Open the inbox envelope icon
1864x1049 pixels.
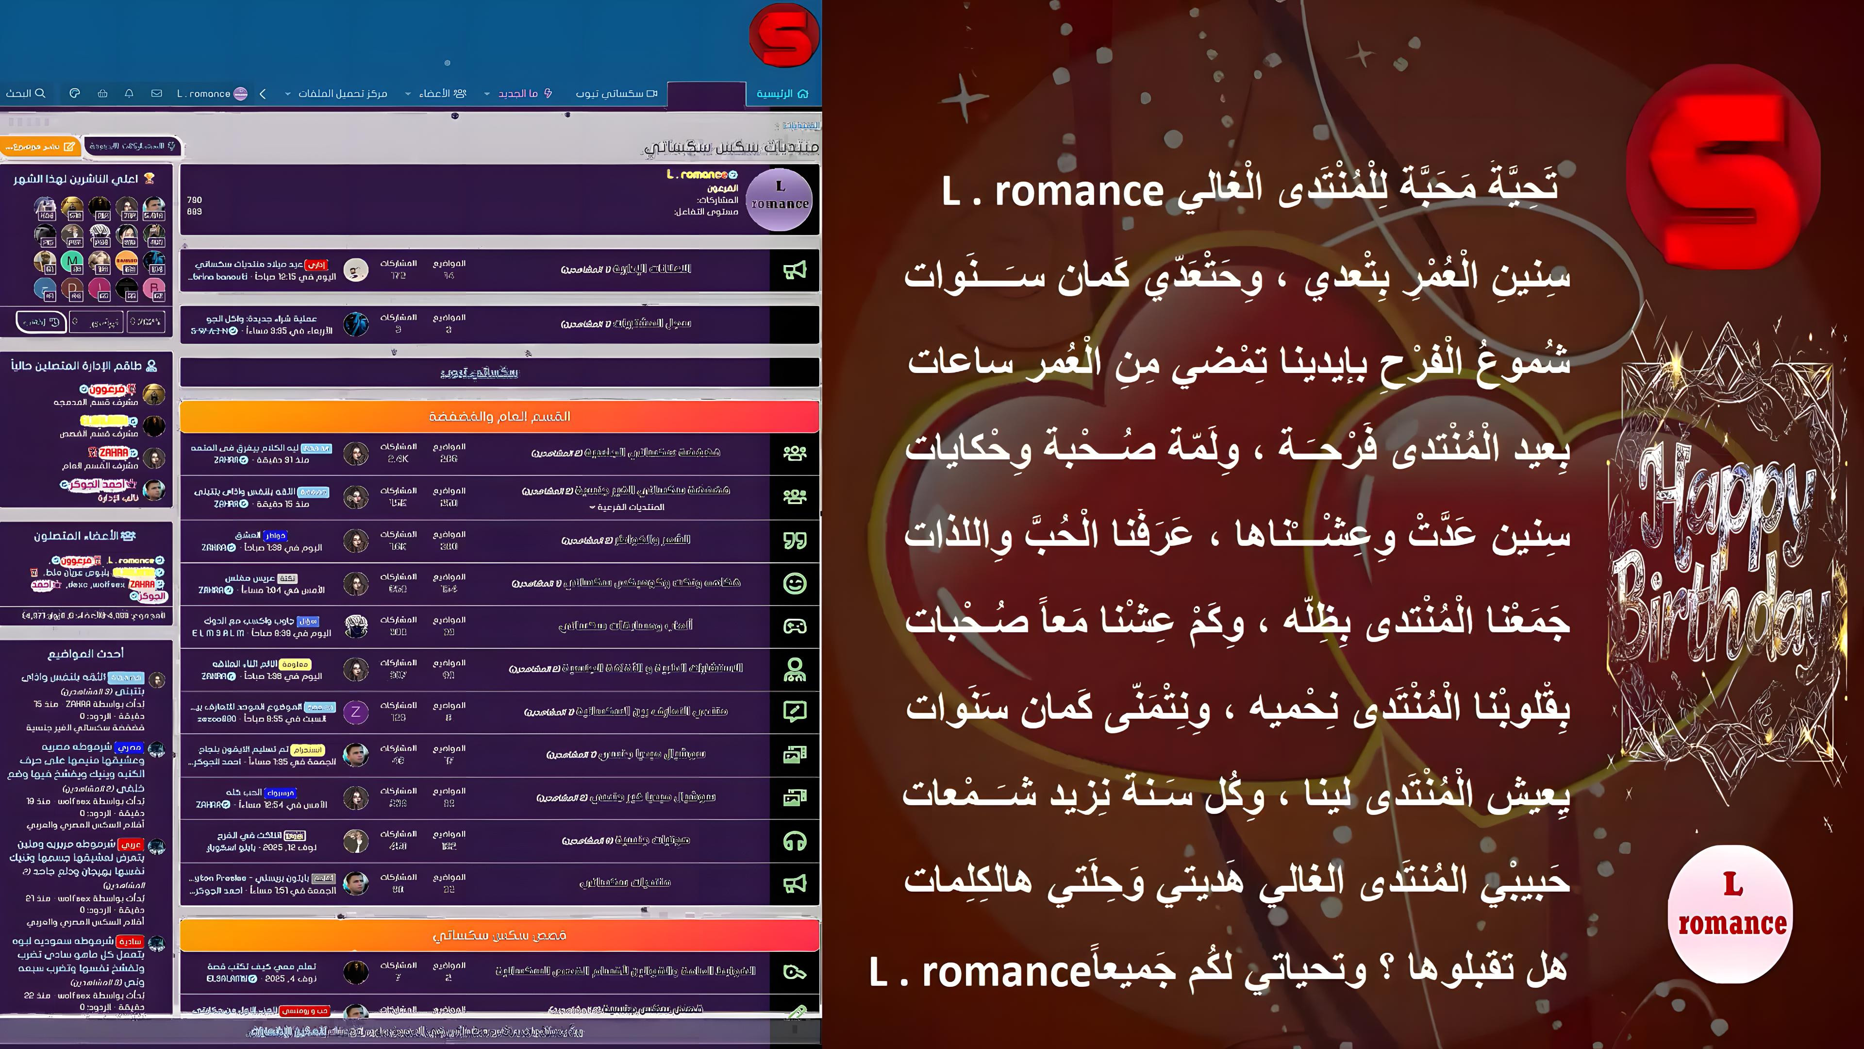[156, 93]
